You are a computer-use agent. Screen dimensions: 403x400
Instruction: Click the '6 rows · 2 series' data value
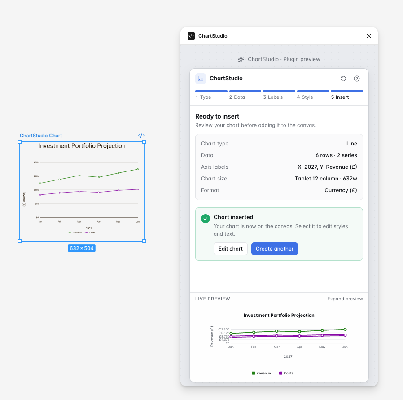336,155
